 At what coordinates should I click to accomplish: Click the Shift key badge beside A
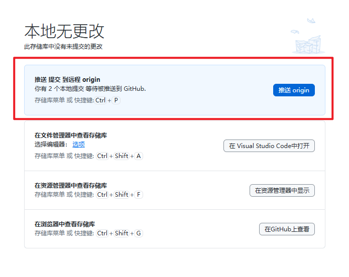(x=122, y=156)
